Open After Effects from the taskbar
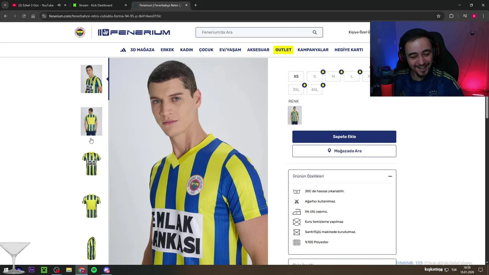The height and width of the screenshot is (275, 489). click(32, 270)
